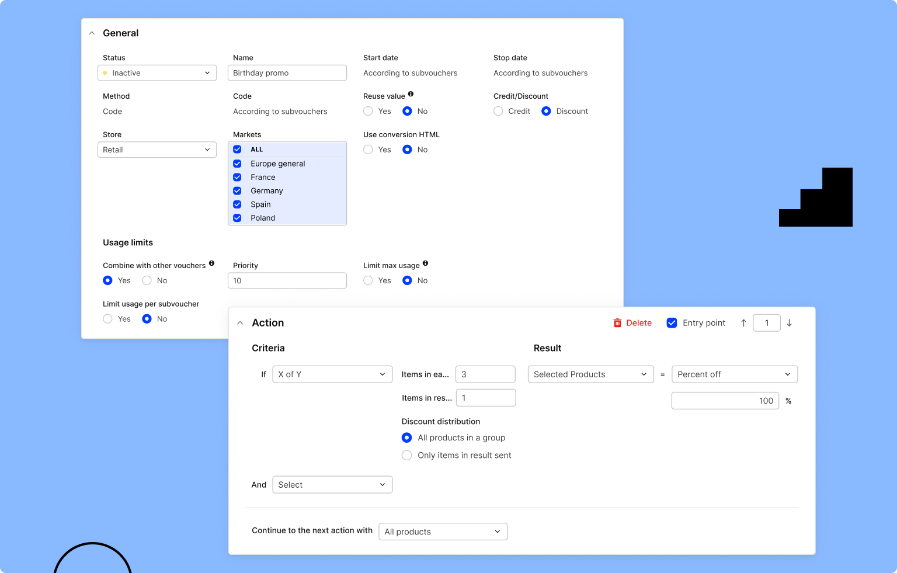This screenshot has height=573, width=897.
Task: Toggle the ALL markets checkbox
Action: click(x=237, y=150)
